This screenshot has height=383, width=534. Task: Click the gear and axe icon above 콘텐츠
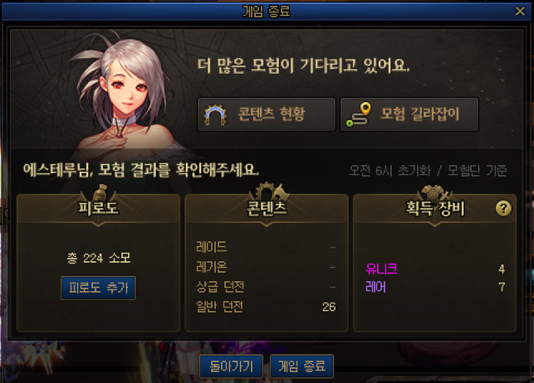[x=269, y=191]
